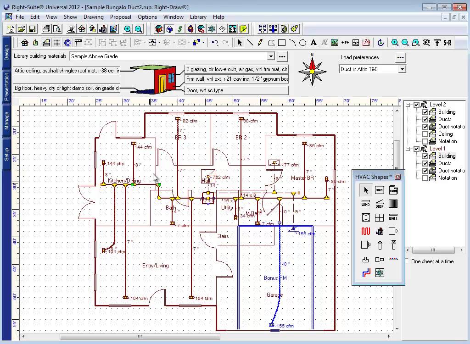Close the HVAC Shapes palette
The width and height of the screenshot is (470, 344).
[398, 177]
